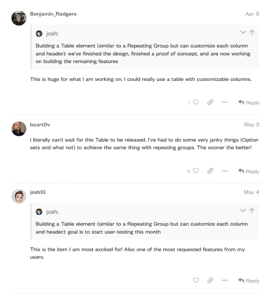
Task: Open bcart0v's avatar thumbnail
Action: (x=19, y=129)
